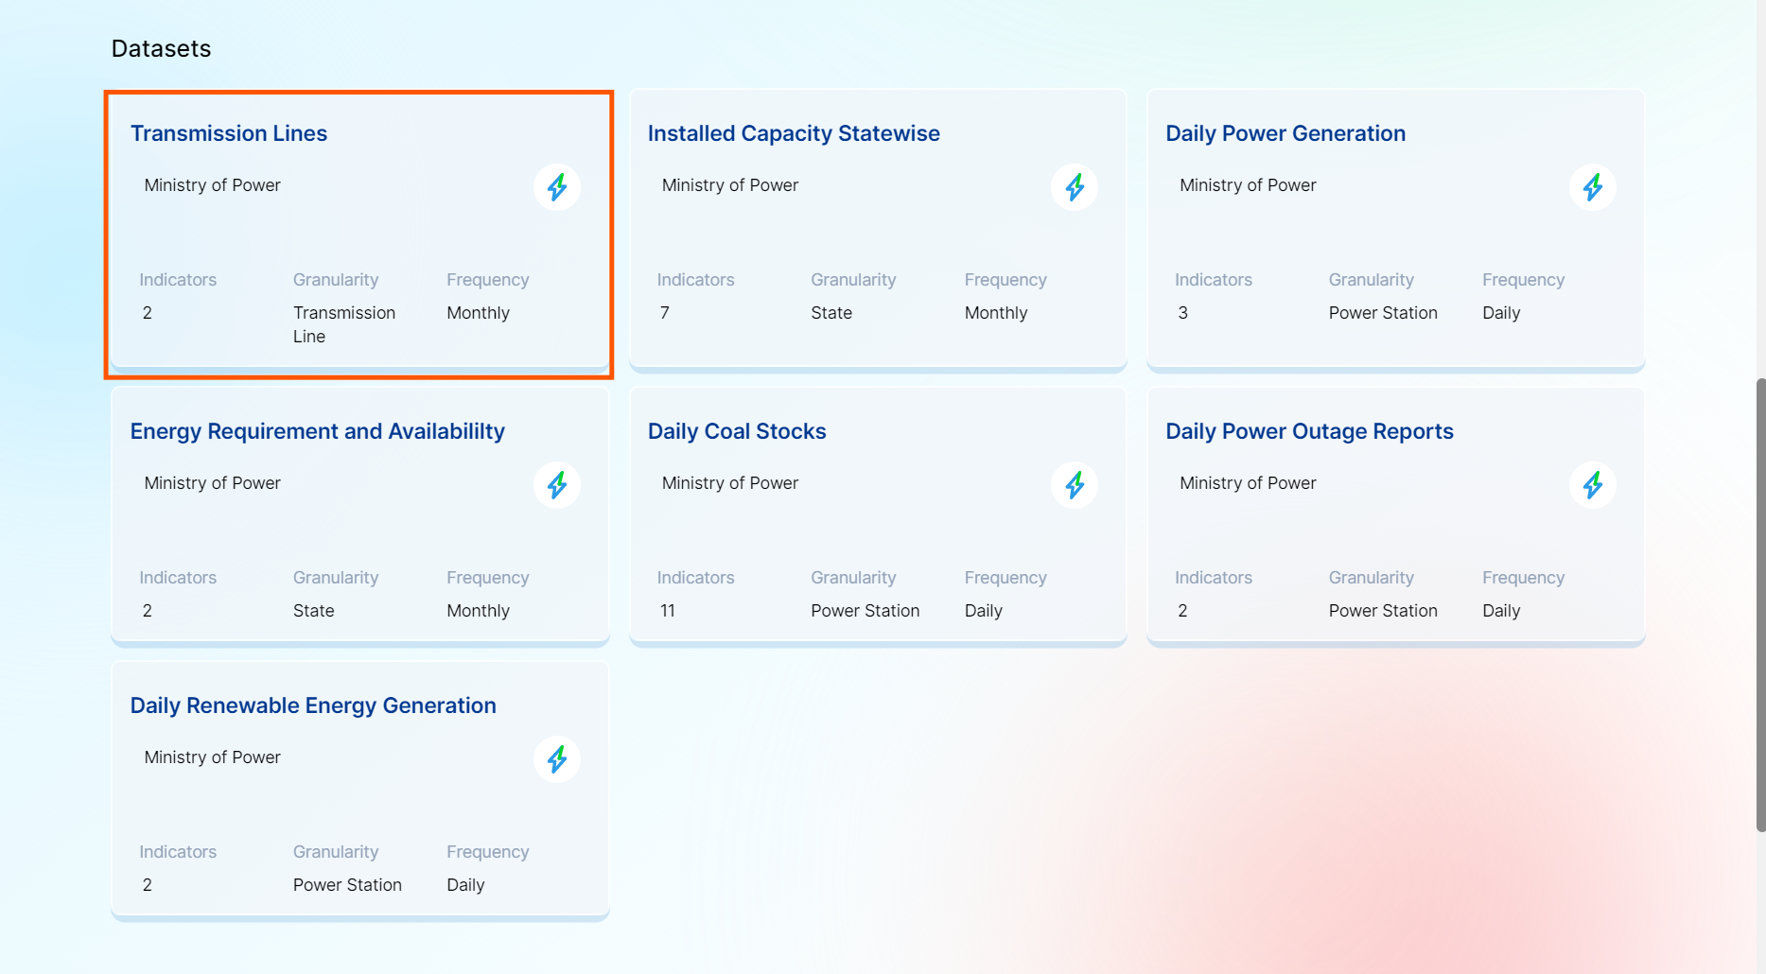Click the lightning icon on Transmission Lines card

point(557,187)
